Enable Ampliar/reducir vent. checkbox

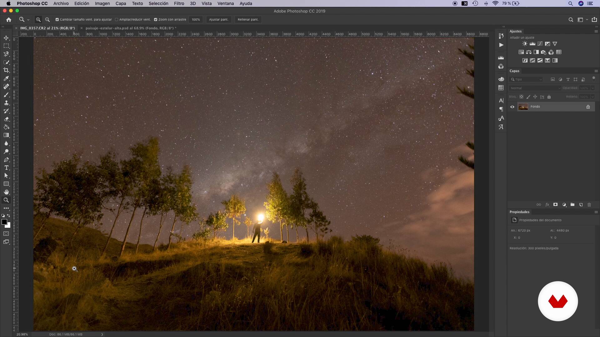tap(117, 19)
